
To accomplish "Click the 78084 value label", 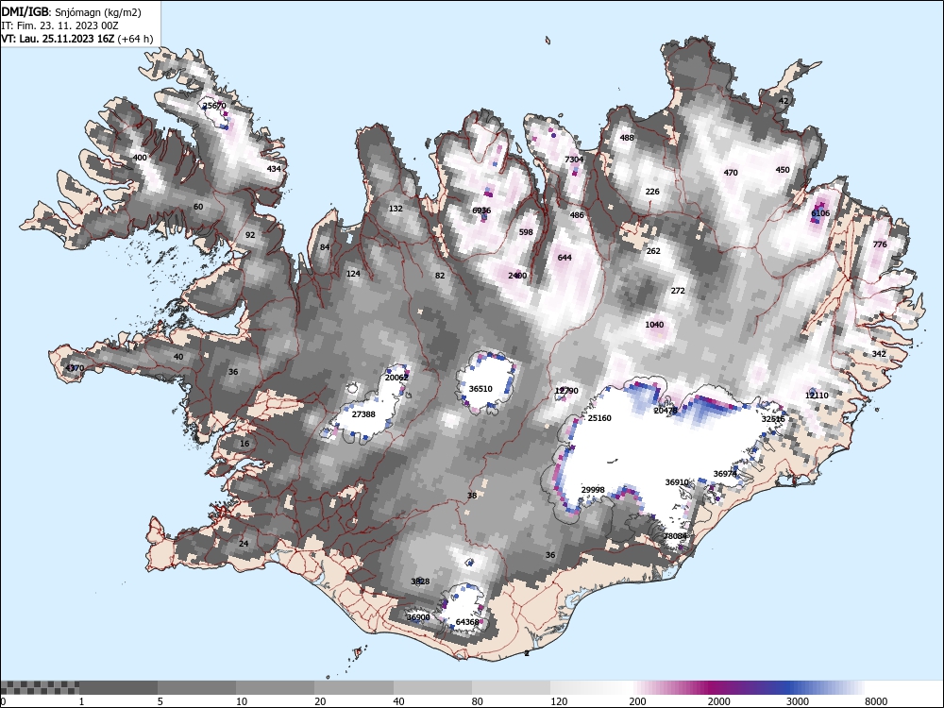I will (x=676, y=536).
